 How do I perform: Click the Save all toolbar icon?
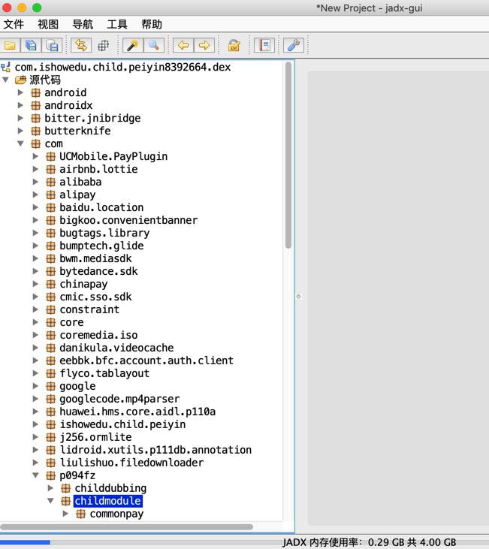click(x=31, y=45)
